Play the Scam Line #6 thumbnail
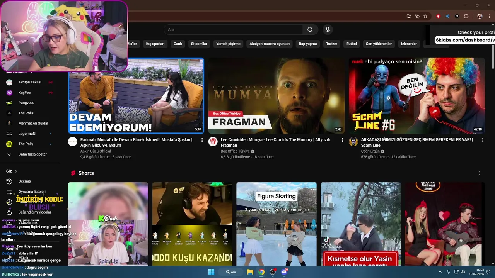The image size is (495, 278). coord(416,96)
